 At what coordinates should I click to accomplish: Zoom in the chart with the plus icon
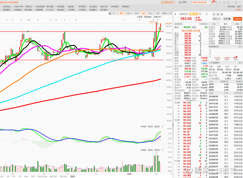(x=113, y=13)
